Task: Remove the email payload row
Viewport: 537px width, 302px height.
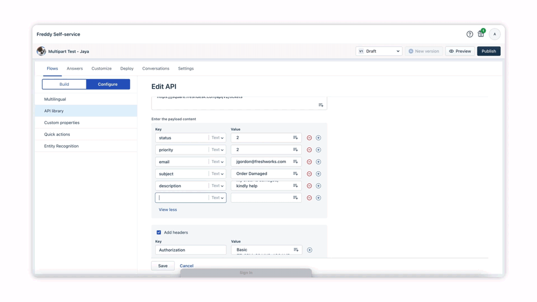Action: pyautogui.click(x=309, y=162)
